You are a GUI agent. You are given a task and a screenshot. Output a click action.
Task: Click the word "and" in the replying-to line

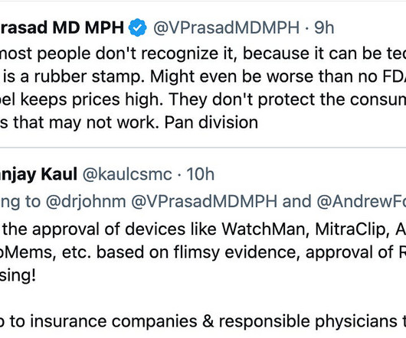(296, 202)
